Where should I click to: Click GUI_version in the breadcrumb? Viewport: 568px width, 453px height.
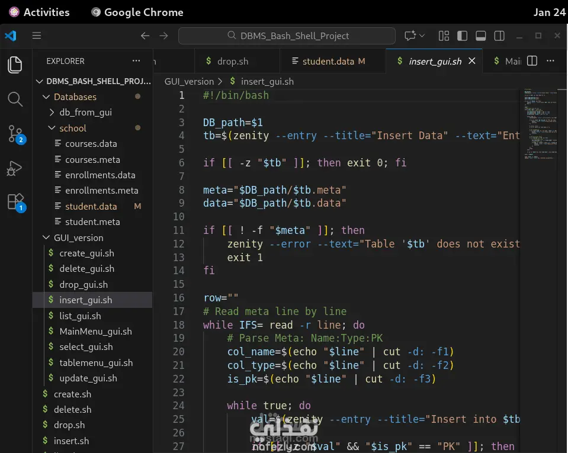[x=189, y=81]
